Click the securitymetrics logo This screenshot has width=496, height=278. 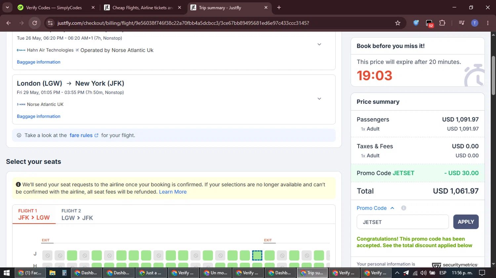(455, 265)
